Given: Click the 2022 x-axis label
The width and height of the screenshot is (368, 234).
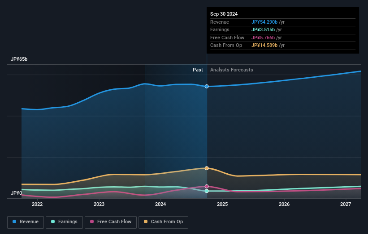Looking at the screenshot, I should [37, 204].
